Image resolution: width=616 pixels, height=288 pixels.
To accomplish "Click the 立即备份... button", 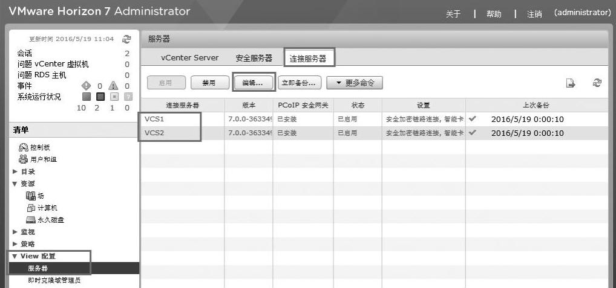I will 299,83.
